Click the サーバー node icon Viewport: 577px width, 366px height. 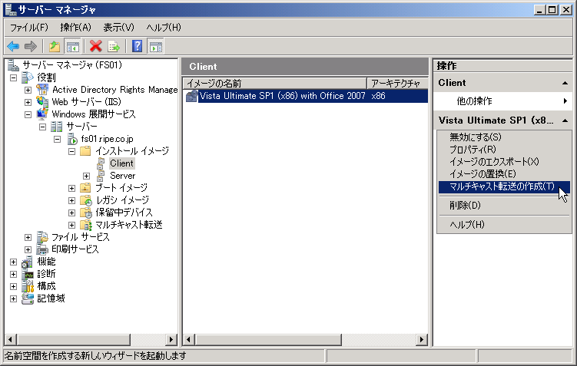(56, 127)
